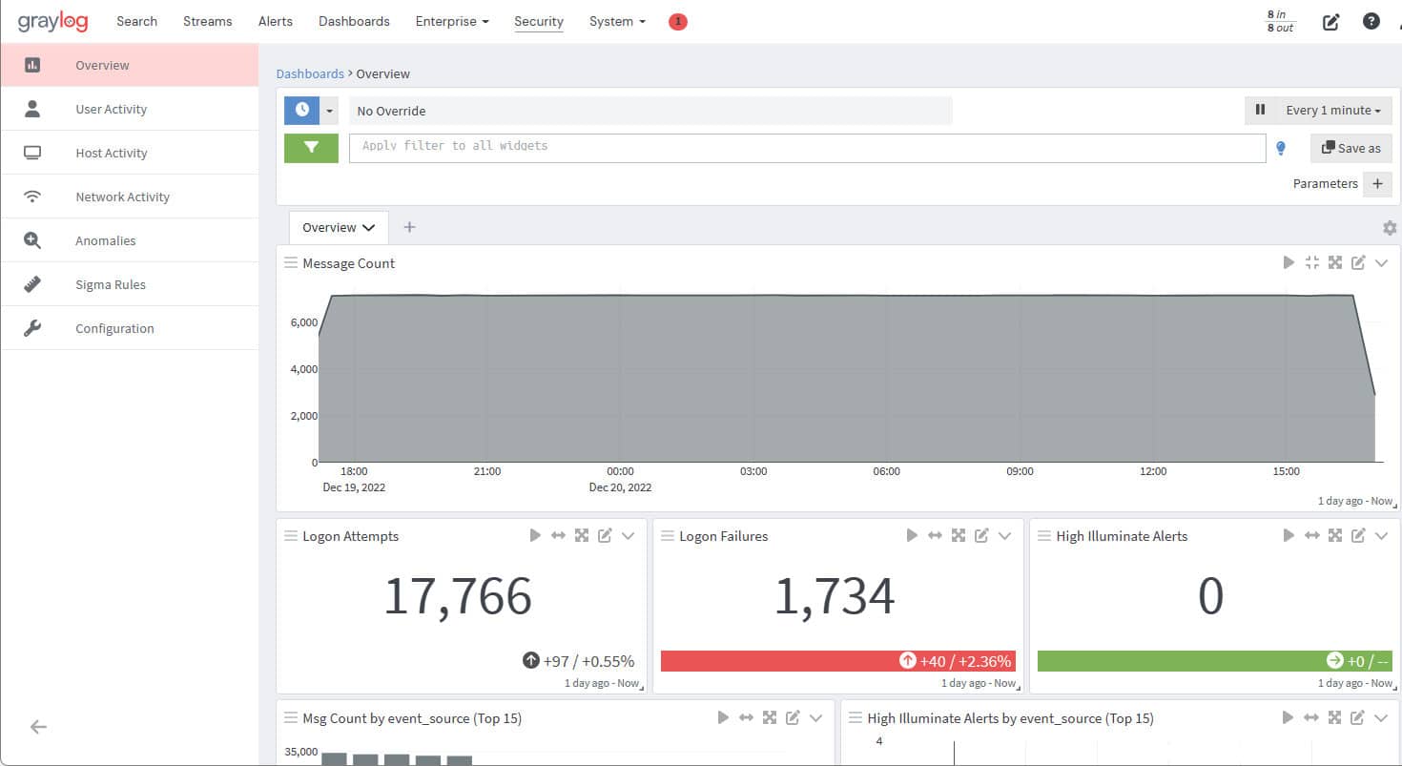Viewport: 1402px width, 766px height.
Task: Click the green filter execute button
Action: point(311,148)
